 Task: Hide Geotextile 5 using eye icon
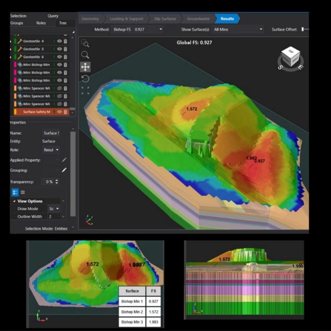coord(59,49)
